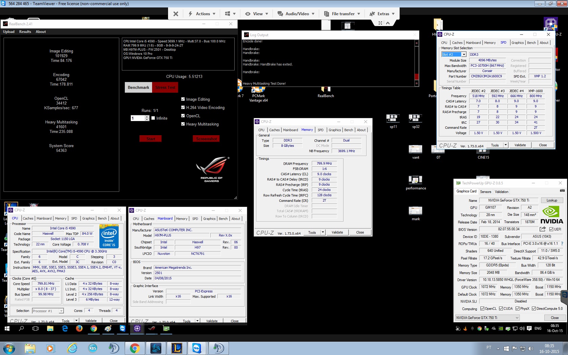Expand the TeamViewer File transfer menu
568x355 pixels.
[x=342, y=14]
